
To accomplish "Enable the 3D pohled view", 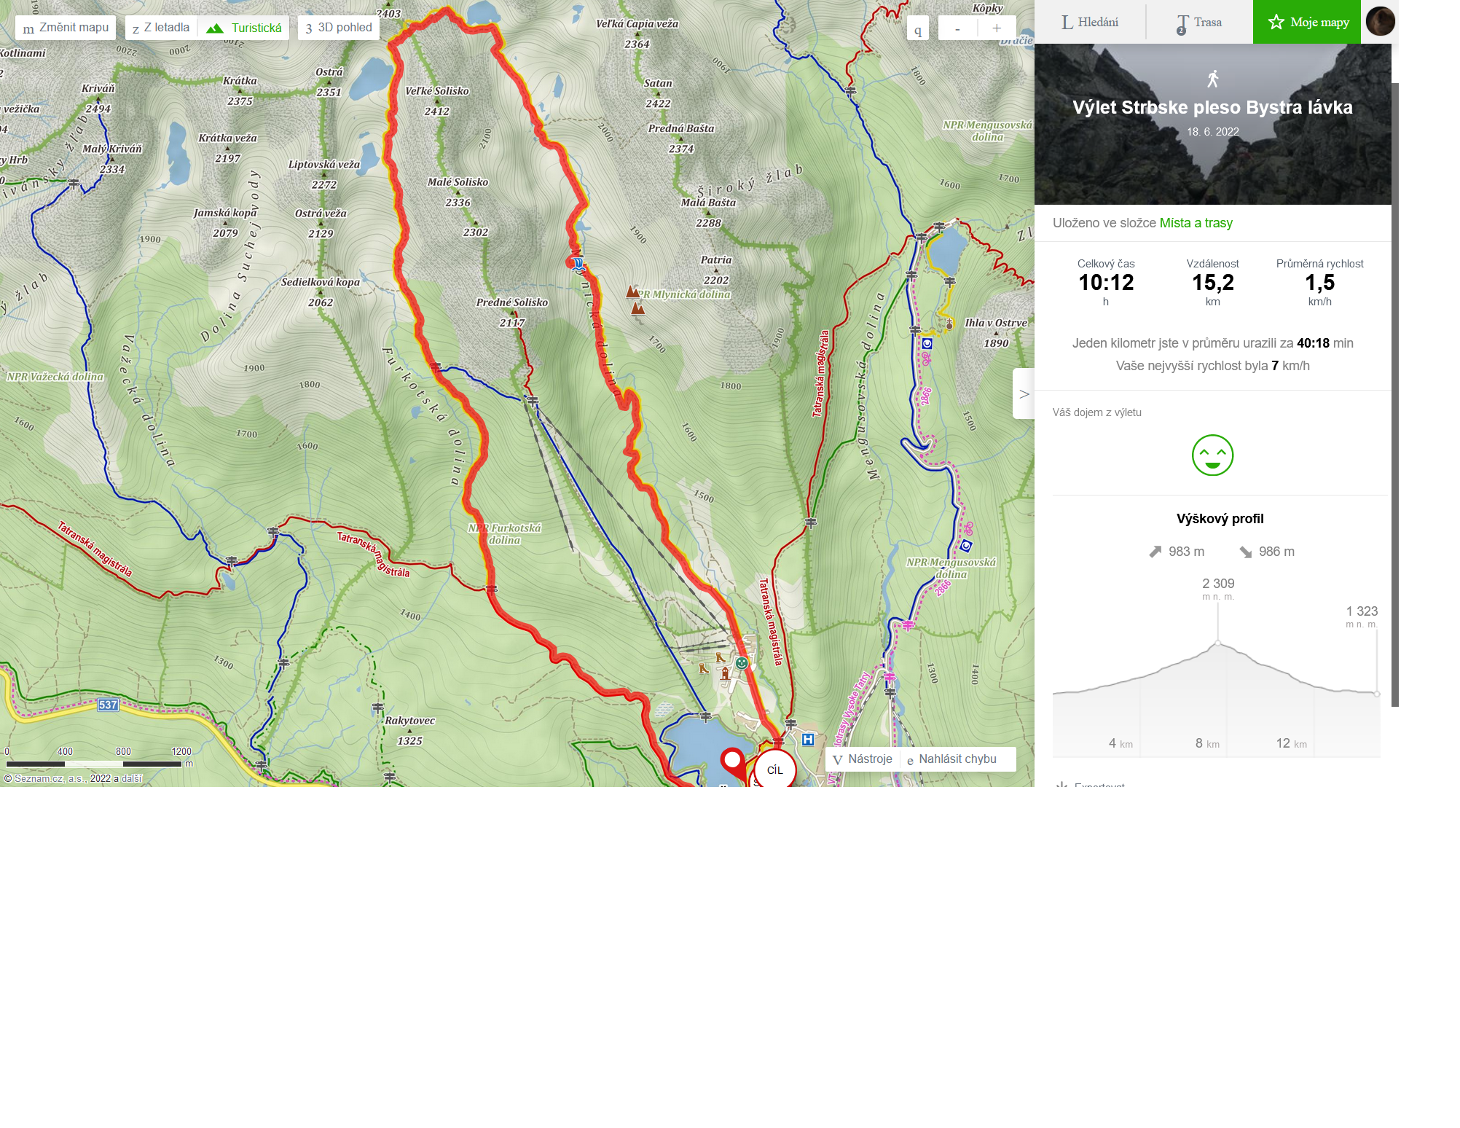I will pyautogui.click(x=339, y=28).
